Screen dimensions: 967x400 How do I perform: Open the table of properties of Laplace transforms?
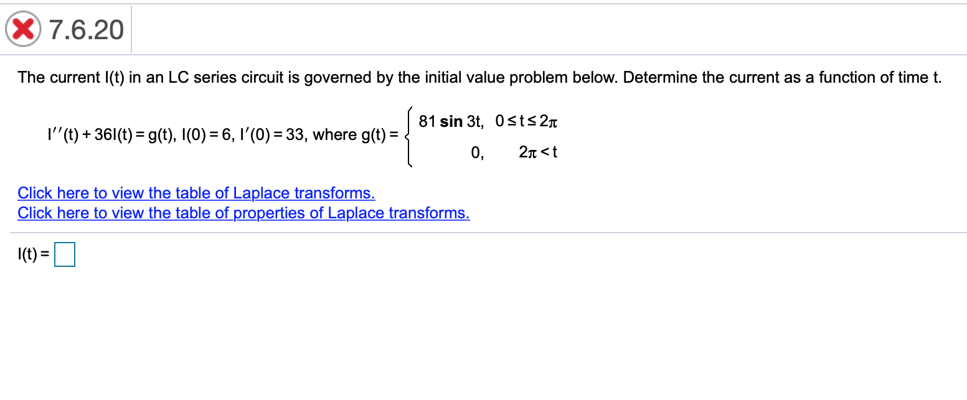[243, 213]
